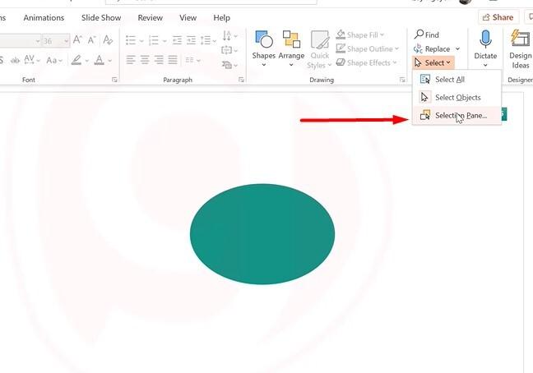The height and width of the screenshot is (373, 533).
Task: Click Decrease List Level icon
Action: 177,40
